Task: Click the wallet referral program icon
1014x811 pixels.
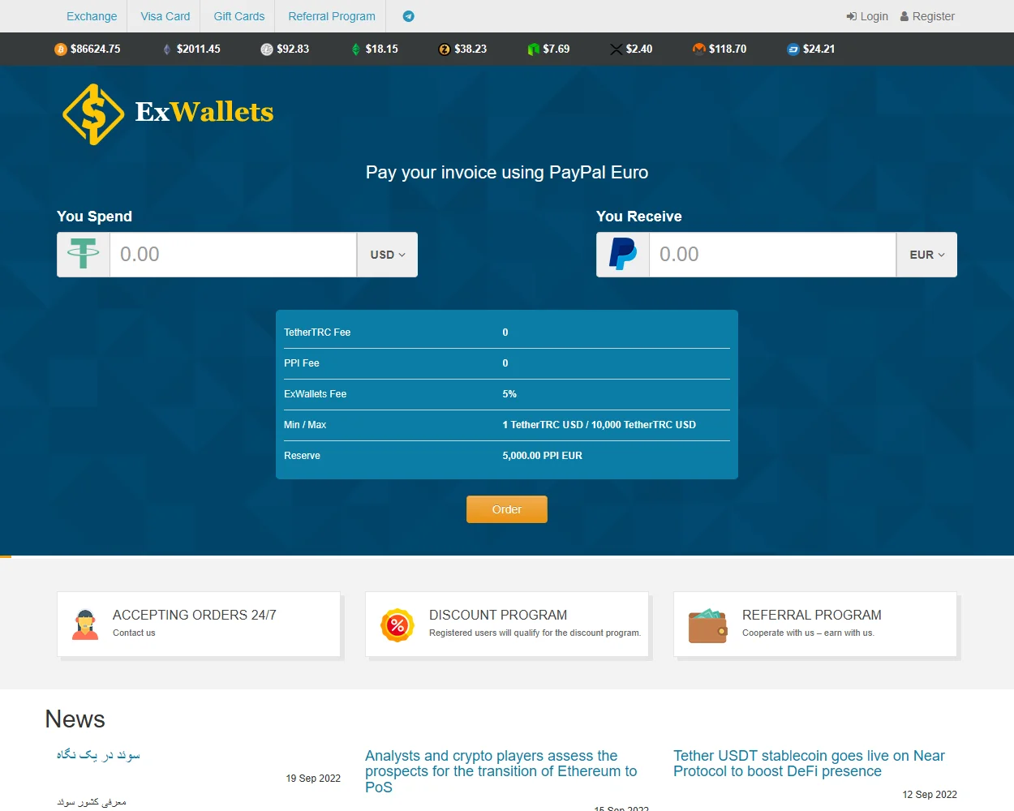Action: [x=708, y=625]
